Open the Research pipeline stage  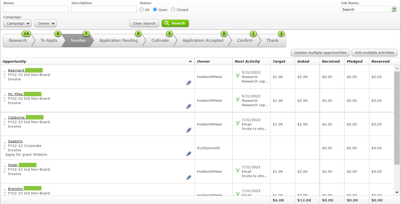(x=18, y=40)
